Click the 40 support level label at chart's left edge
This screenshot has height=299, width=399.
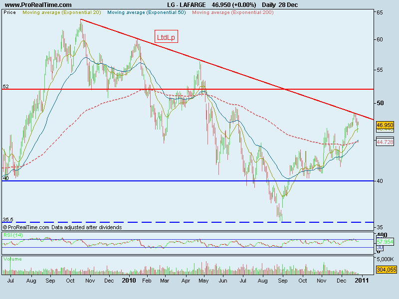[x=5, y=178]
